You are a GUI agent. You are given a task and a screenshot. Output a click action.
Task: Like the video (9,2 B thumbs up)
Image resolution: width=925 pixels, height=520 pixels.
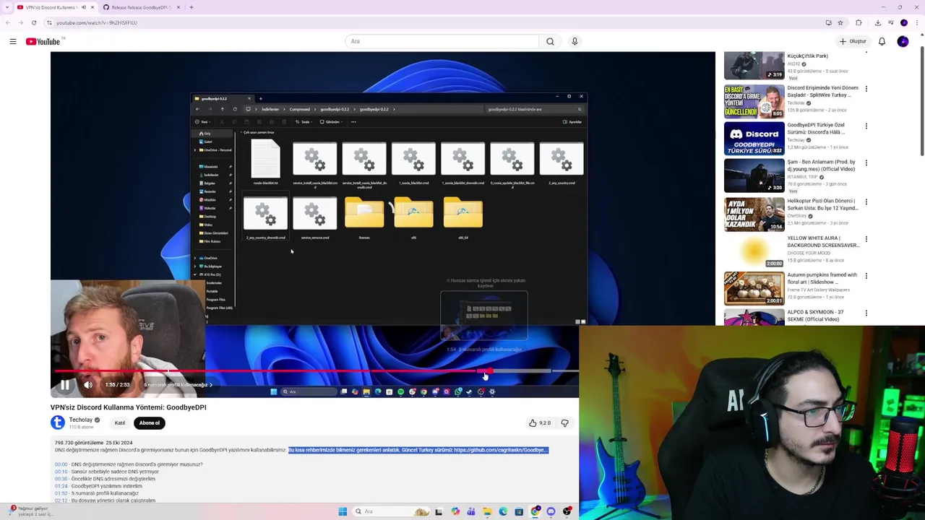click(x=540, y=422)
